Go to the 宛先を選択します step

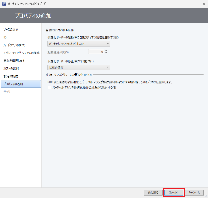14,61
